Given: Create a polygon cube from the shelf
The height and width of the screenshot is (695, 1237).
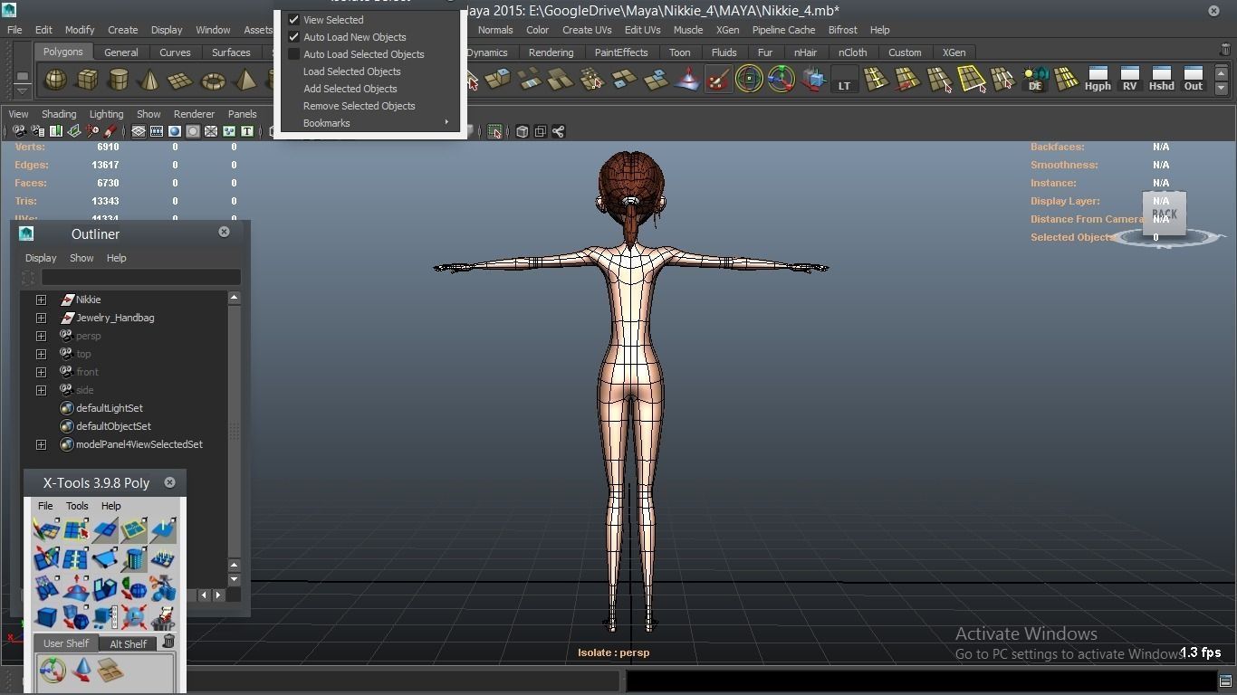Looking at the screenshot, I should 87,81.
